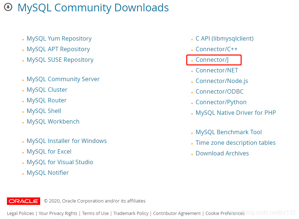Click the Oracle logo in the footer
The image size is (299, 219).
coord(23,201)
